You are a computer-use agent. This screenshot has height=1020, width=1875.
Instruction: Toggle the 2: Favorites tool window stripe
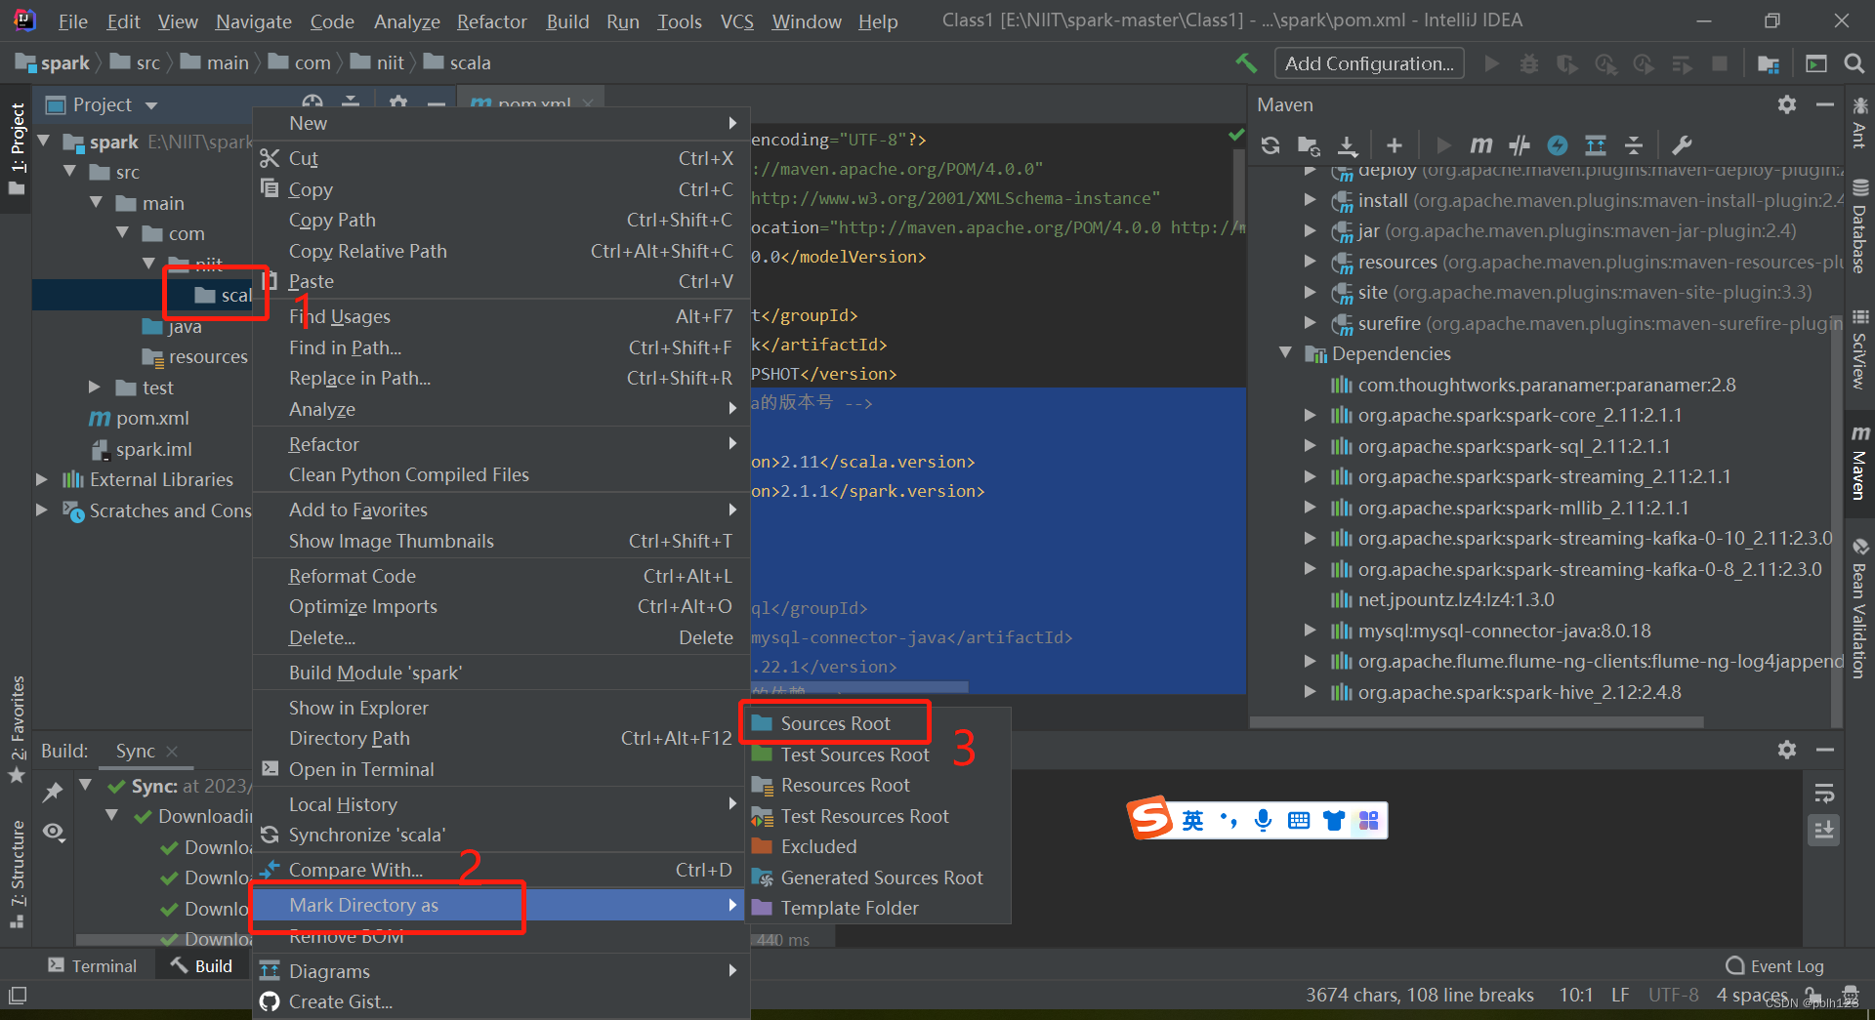coord(18,729)
